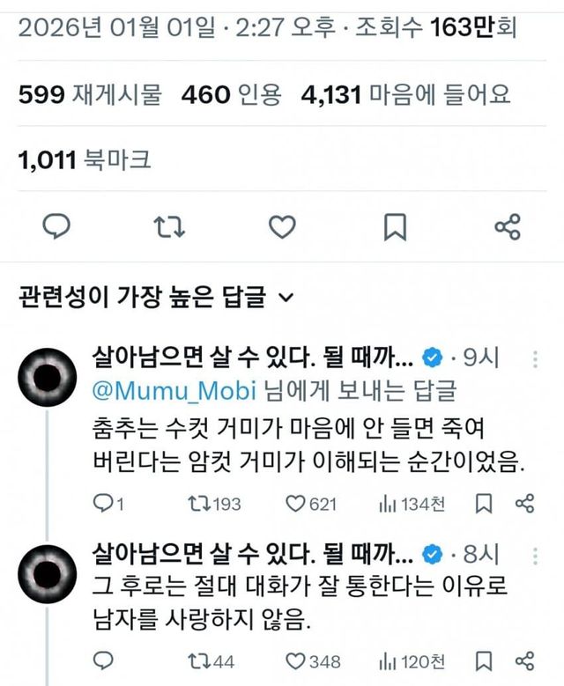This screenshot has width=564, height=686.
Task: Share the second reply from 8시
Action: tap(525, 660)
